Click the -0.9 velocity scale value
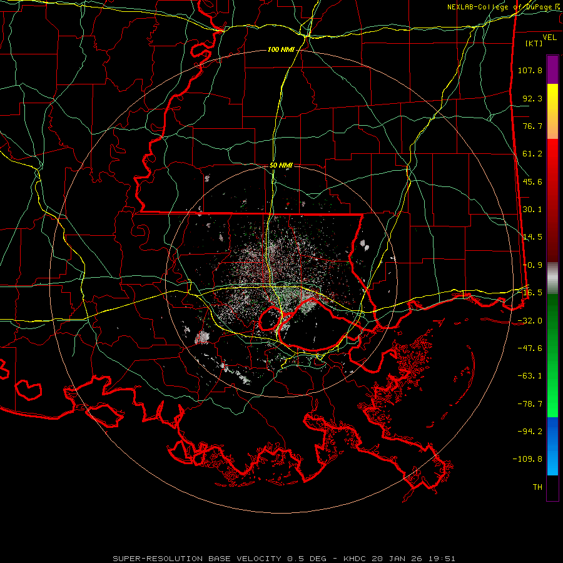563x563 pixels. [532, 265]
